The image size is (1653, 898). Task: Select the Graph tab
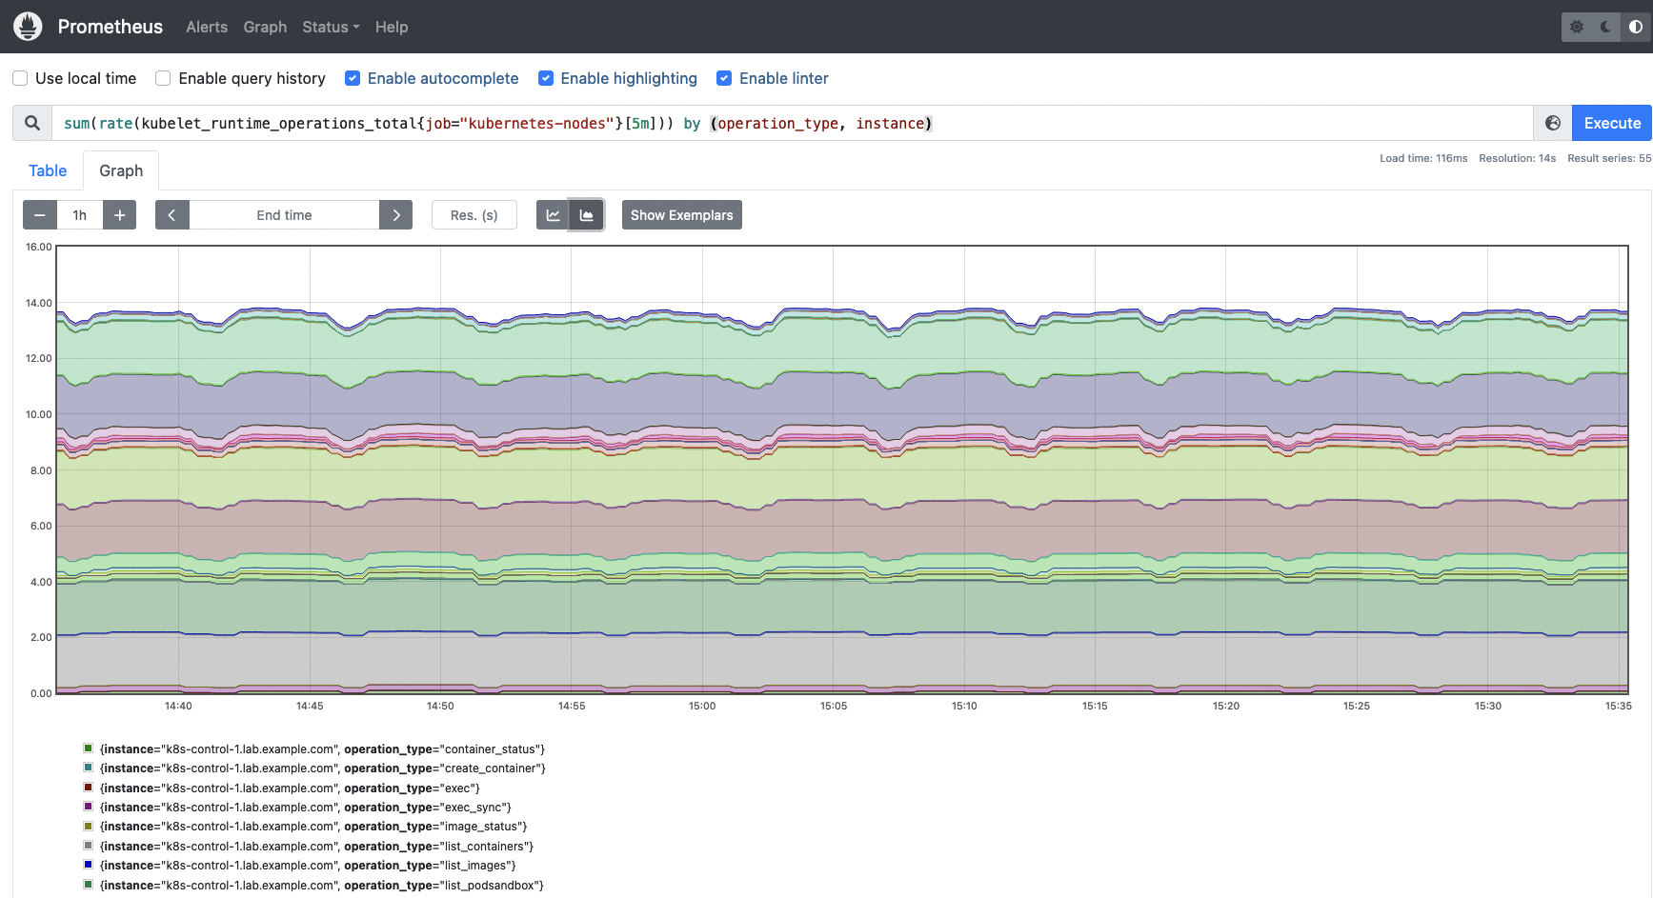tap(121, 170)
